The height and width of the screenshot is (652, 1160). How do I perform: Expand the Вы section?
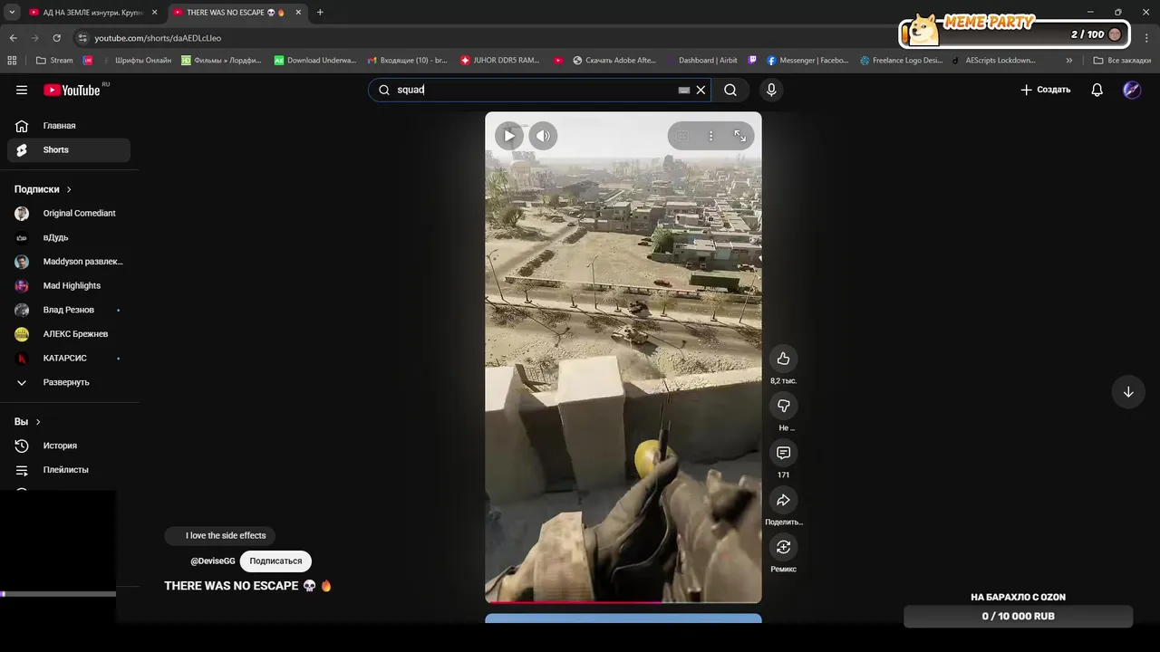(x=27, y=422)
